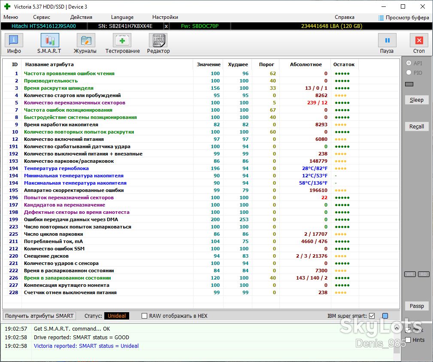Click Получить атрибуты SMART button
Image resolution: width=433 pixels, height=362 pixels.
tap(39, 316)
